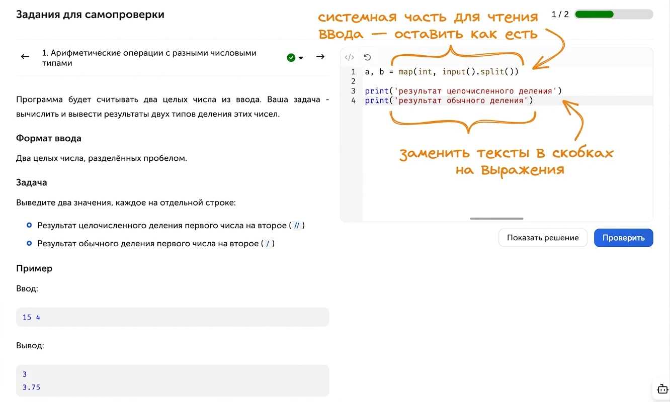The width and height of the screenshot is (670, 402).
Task: Click line 3 print statement
Action: (x=463, y=91)
